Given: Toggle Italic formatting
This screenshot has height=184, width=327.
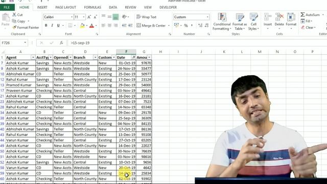Looking at the screenshot, I should pyautogui.click(x=52, y=26).
